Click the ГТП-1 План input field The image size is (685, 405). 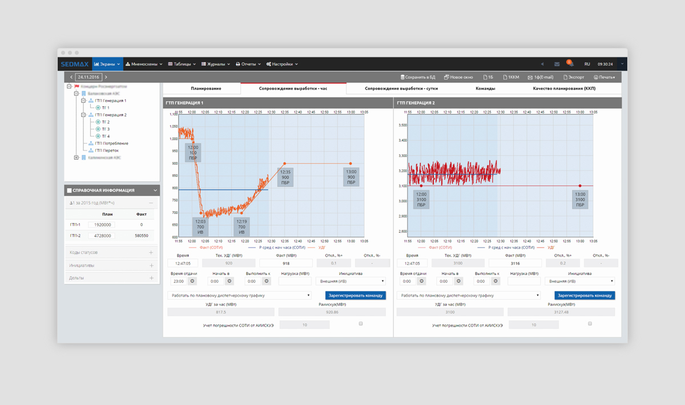101,225
